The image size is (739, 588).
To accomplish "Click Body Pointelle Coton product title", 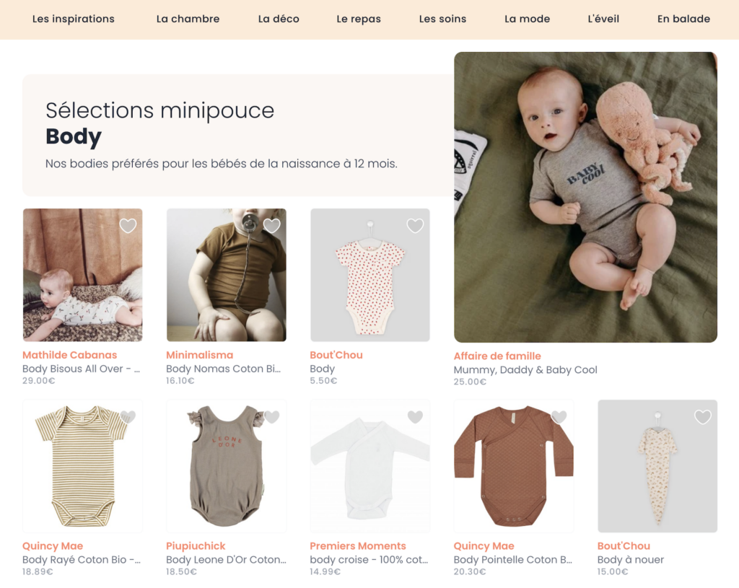I will click(512, 560).
